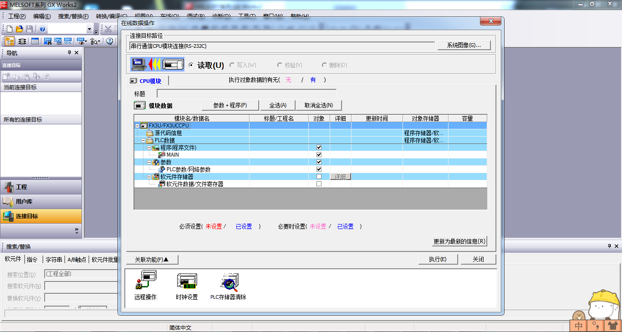Click the IME punctuation icon
Image resolution: width=622 pixels, height=332 pixels.
click(595, 326)
